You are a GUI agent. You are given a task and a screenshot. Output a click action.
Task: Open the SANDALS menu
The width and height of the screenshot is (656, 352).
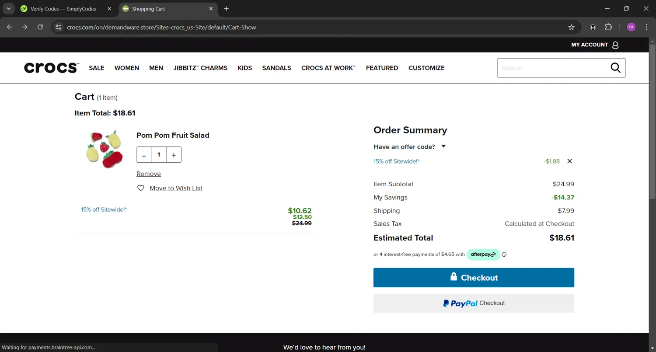(277, 68)
